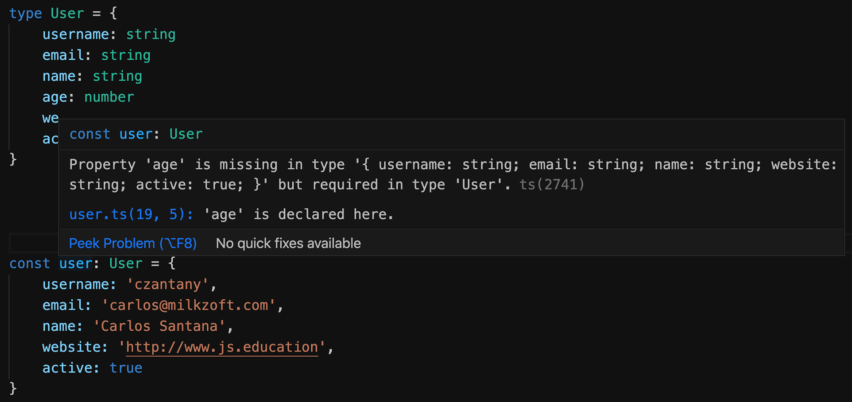This screenshot has height=402, width=852.
Task: Click the 'const user: User' tooltip signature
Action: pyautogui.click(x=136, y=134)
